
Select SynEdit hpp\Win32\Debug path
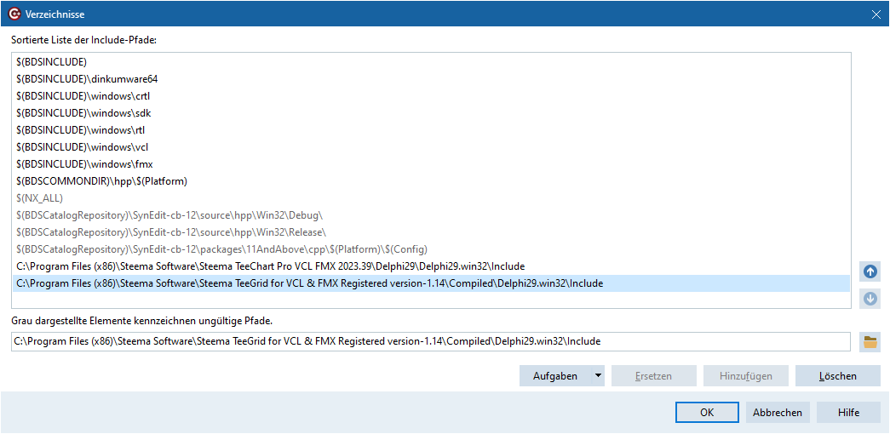point(431,215)
